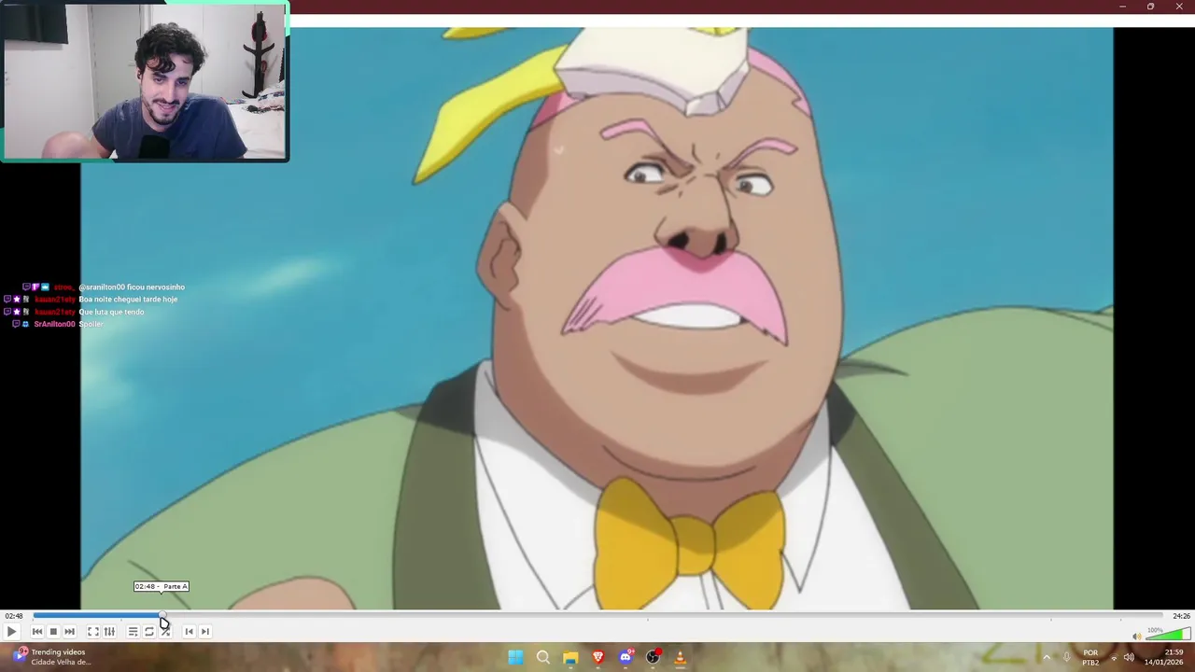Show the playlist panel

pos(133,632)
